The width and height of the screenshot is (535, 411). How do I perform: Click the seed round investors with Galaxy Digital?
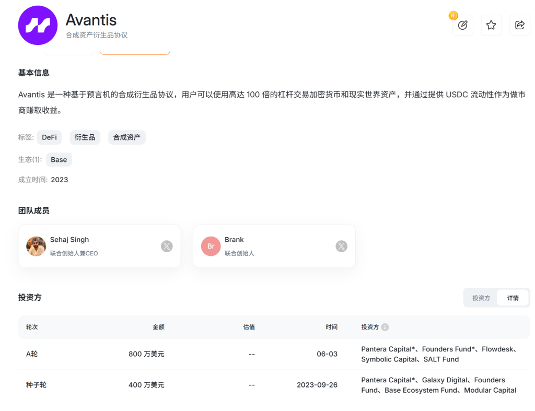pyautogui.click(x=439, y=385)
